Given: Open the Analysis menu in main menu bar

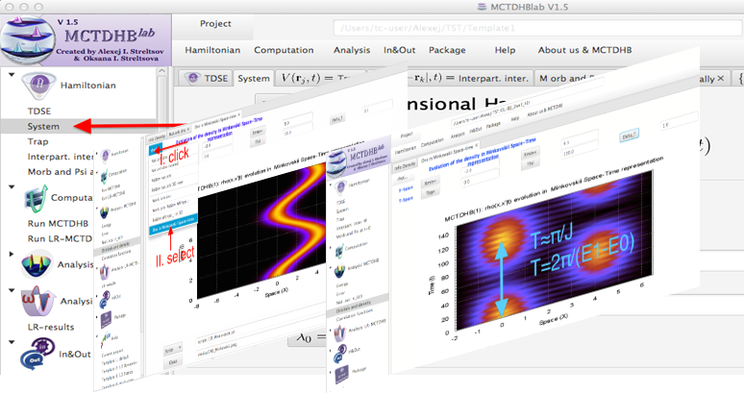Looking at the screenshot, I should [x=352, y=50].
